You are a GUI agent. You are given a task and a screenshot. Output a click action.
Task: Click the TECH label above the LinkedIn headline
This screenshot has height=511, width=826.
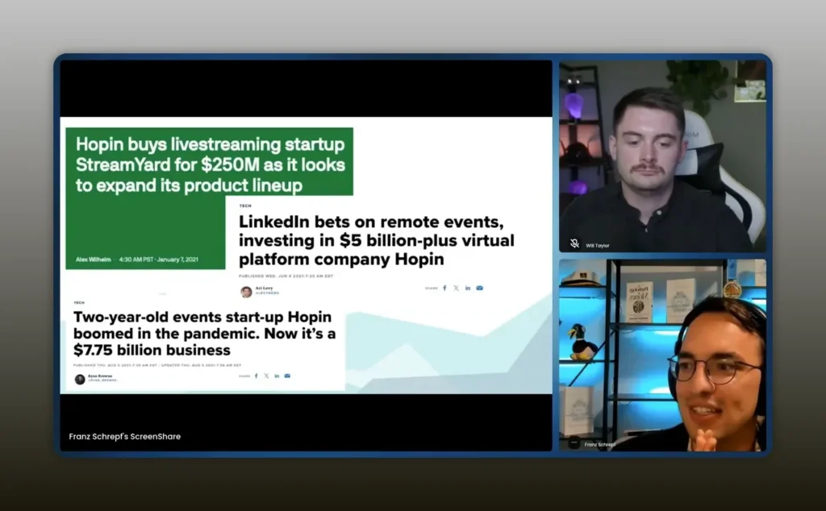click(x=245, y=206)
